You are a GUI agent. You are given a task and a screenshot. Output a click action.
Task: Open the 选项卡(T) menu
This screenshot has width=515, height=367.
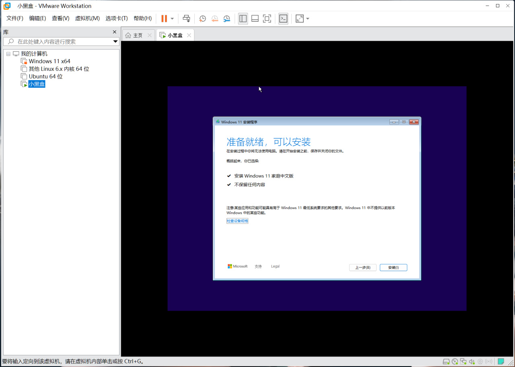117,19
